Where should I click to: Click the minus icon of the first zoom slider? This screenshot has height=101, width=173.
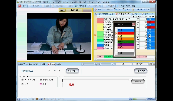point(83,64)
